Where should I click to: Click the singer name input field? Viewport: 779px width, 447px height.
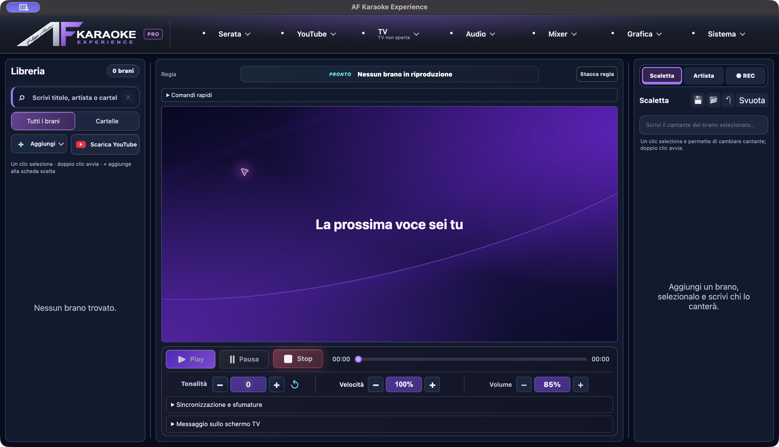point(704,125)
